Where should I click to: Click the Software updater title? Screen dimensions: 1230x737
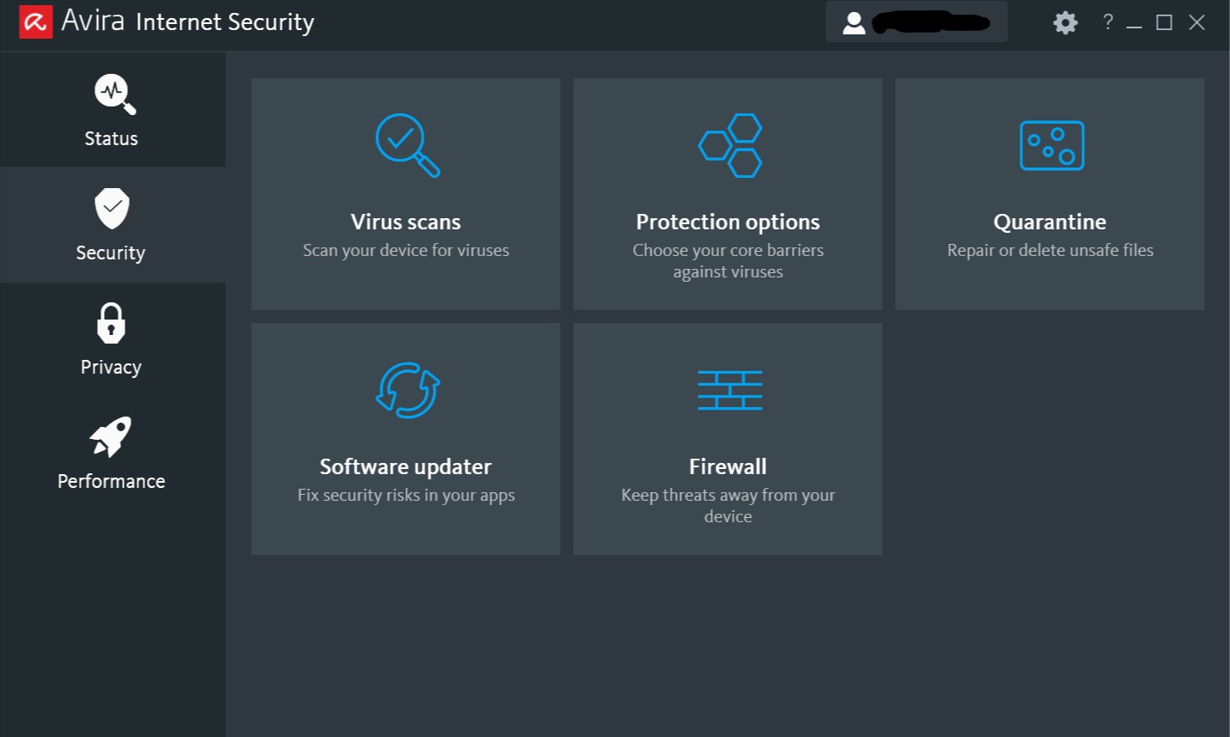point(405,466)
